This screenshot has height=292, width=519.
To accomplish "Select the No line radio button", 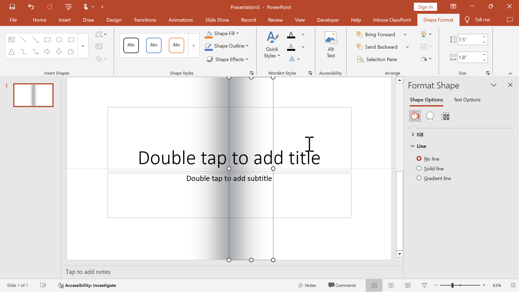I will [x=419, y=158].
